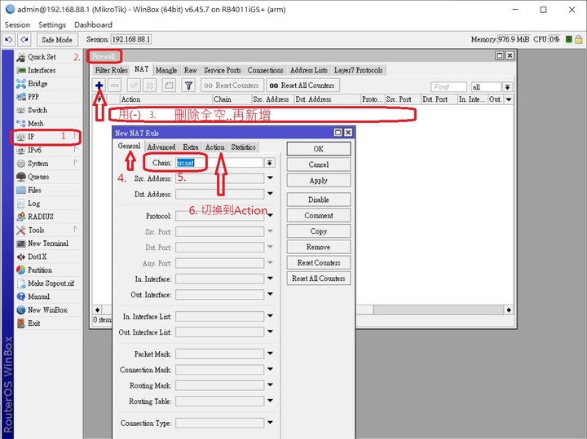This screenshot has height=439, width=587.
Task: Open the Tools menu
Action: point(48,230)
